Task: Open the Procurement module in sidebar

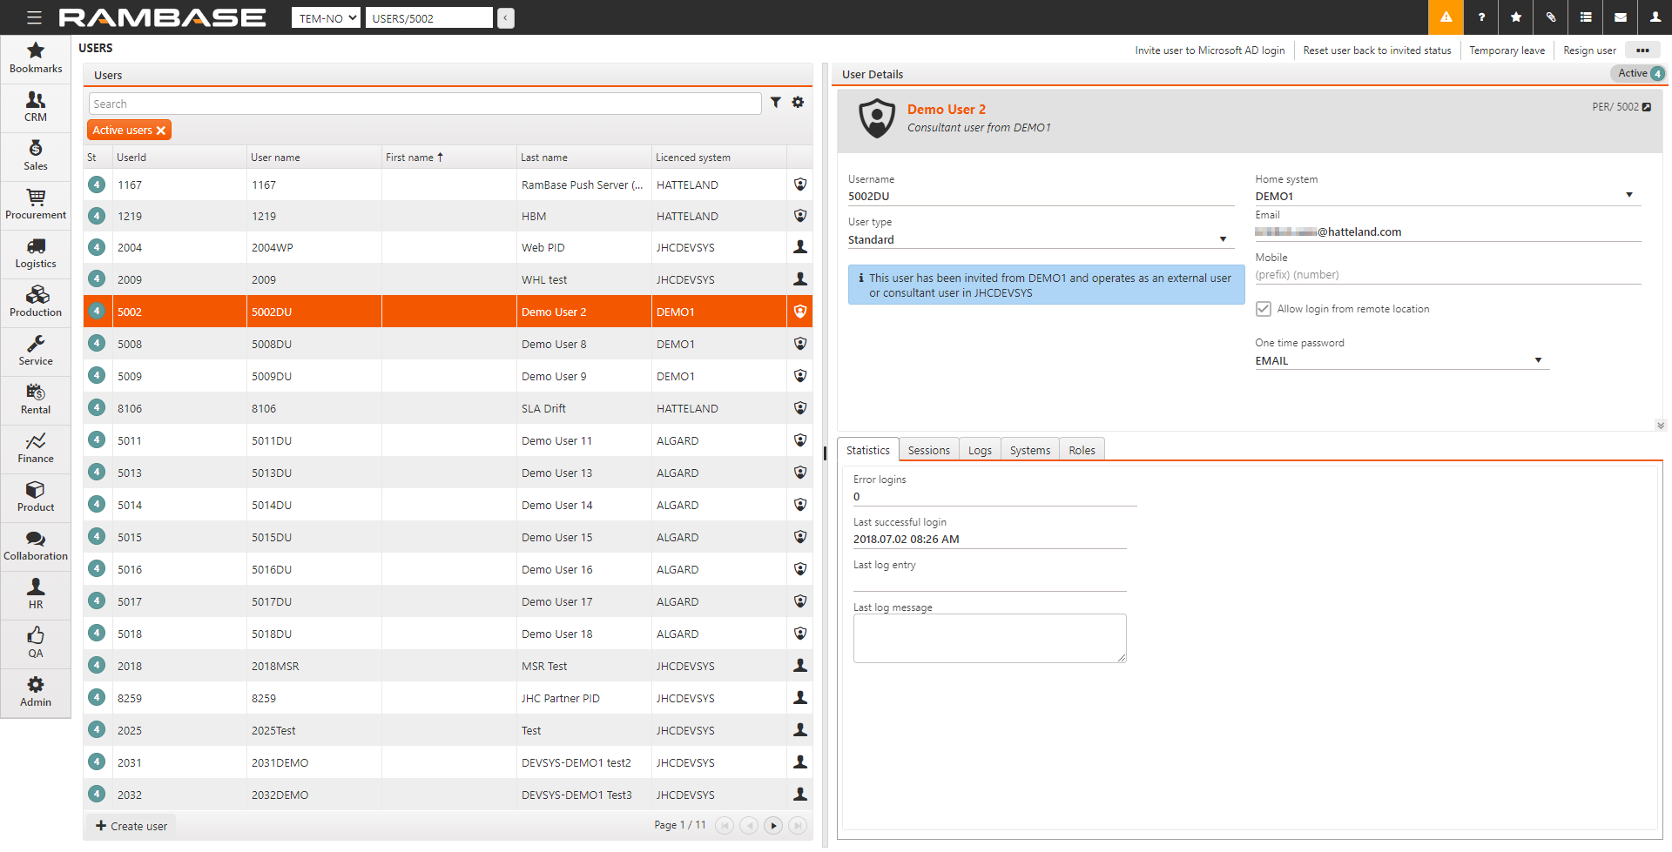Action: tap(36, 205)
